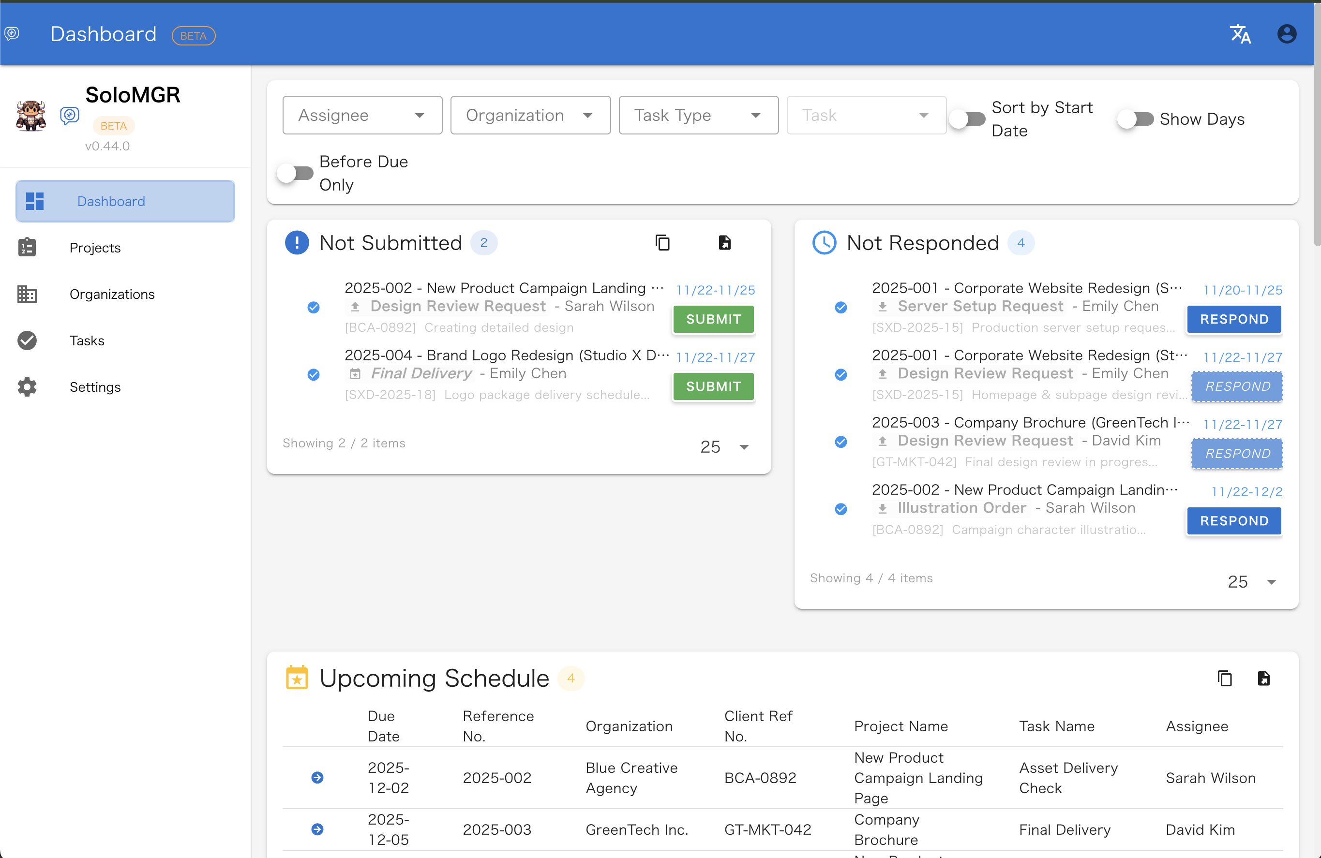Click the export file icon on Not Submitted panel
The image size is (1321, 858).
tap(724, 242)
